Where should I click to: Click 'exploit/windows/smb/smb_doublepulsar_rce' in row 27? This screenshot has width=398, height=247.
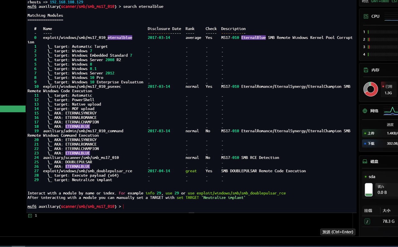pos(88,171)
